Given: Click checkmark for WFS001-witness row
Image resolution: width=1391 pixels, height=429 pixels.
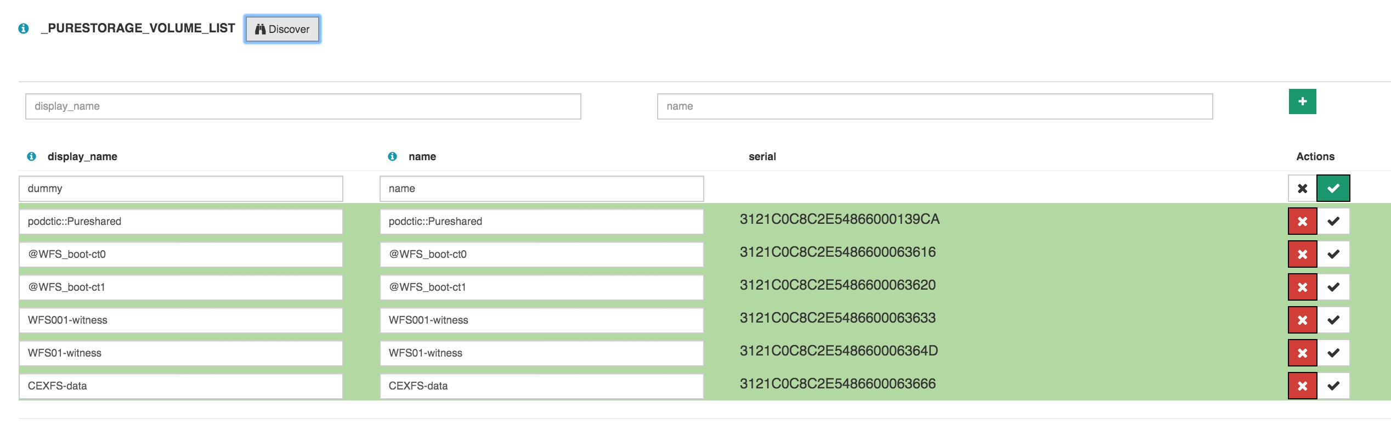Looking at the screenshot, I should [1333, 320].
